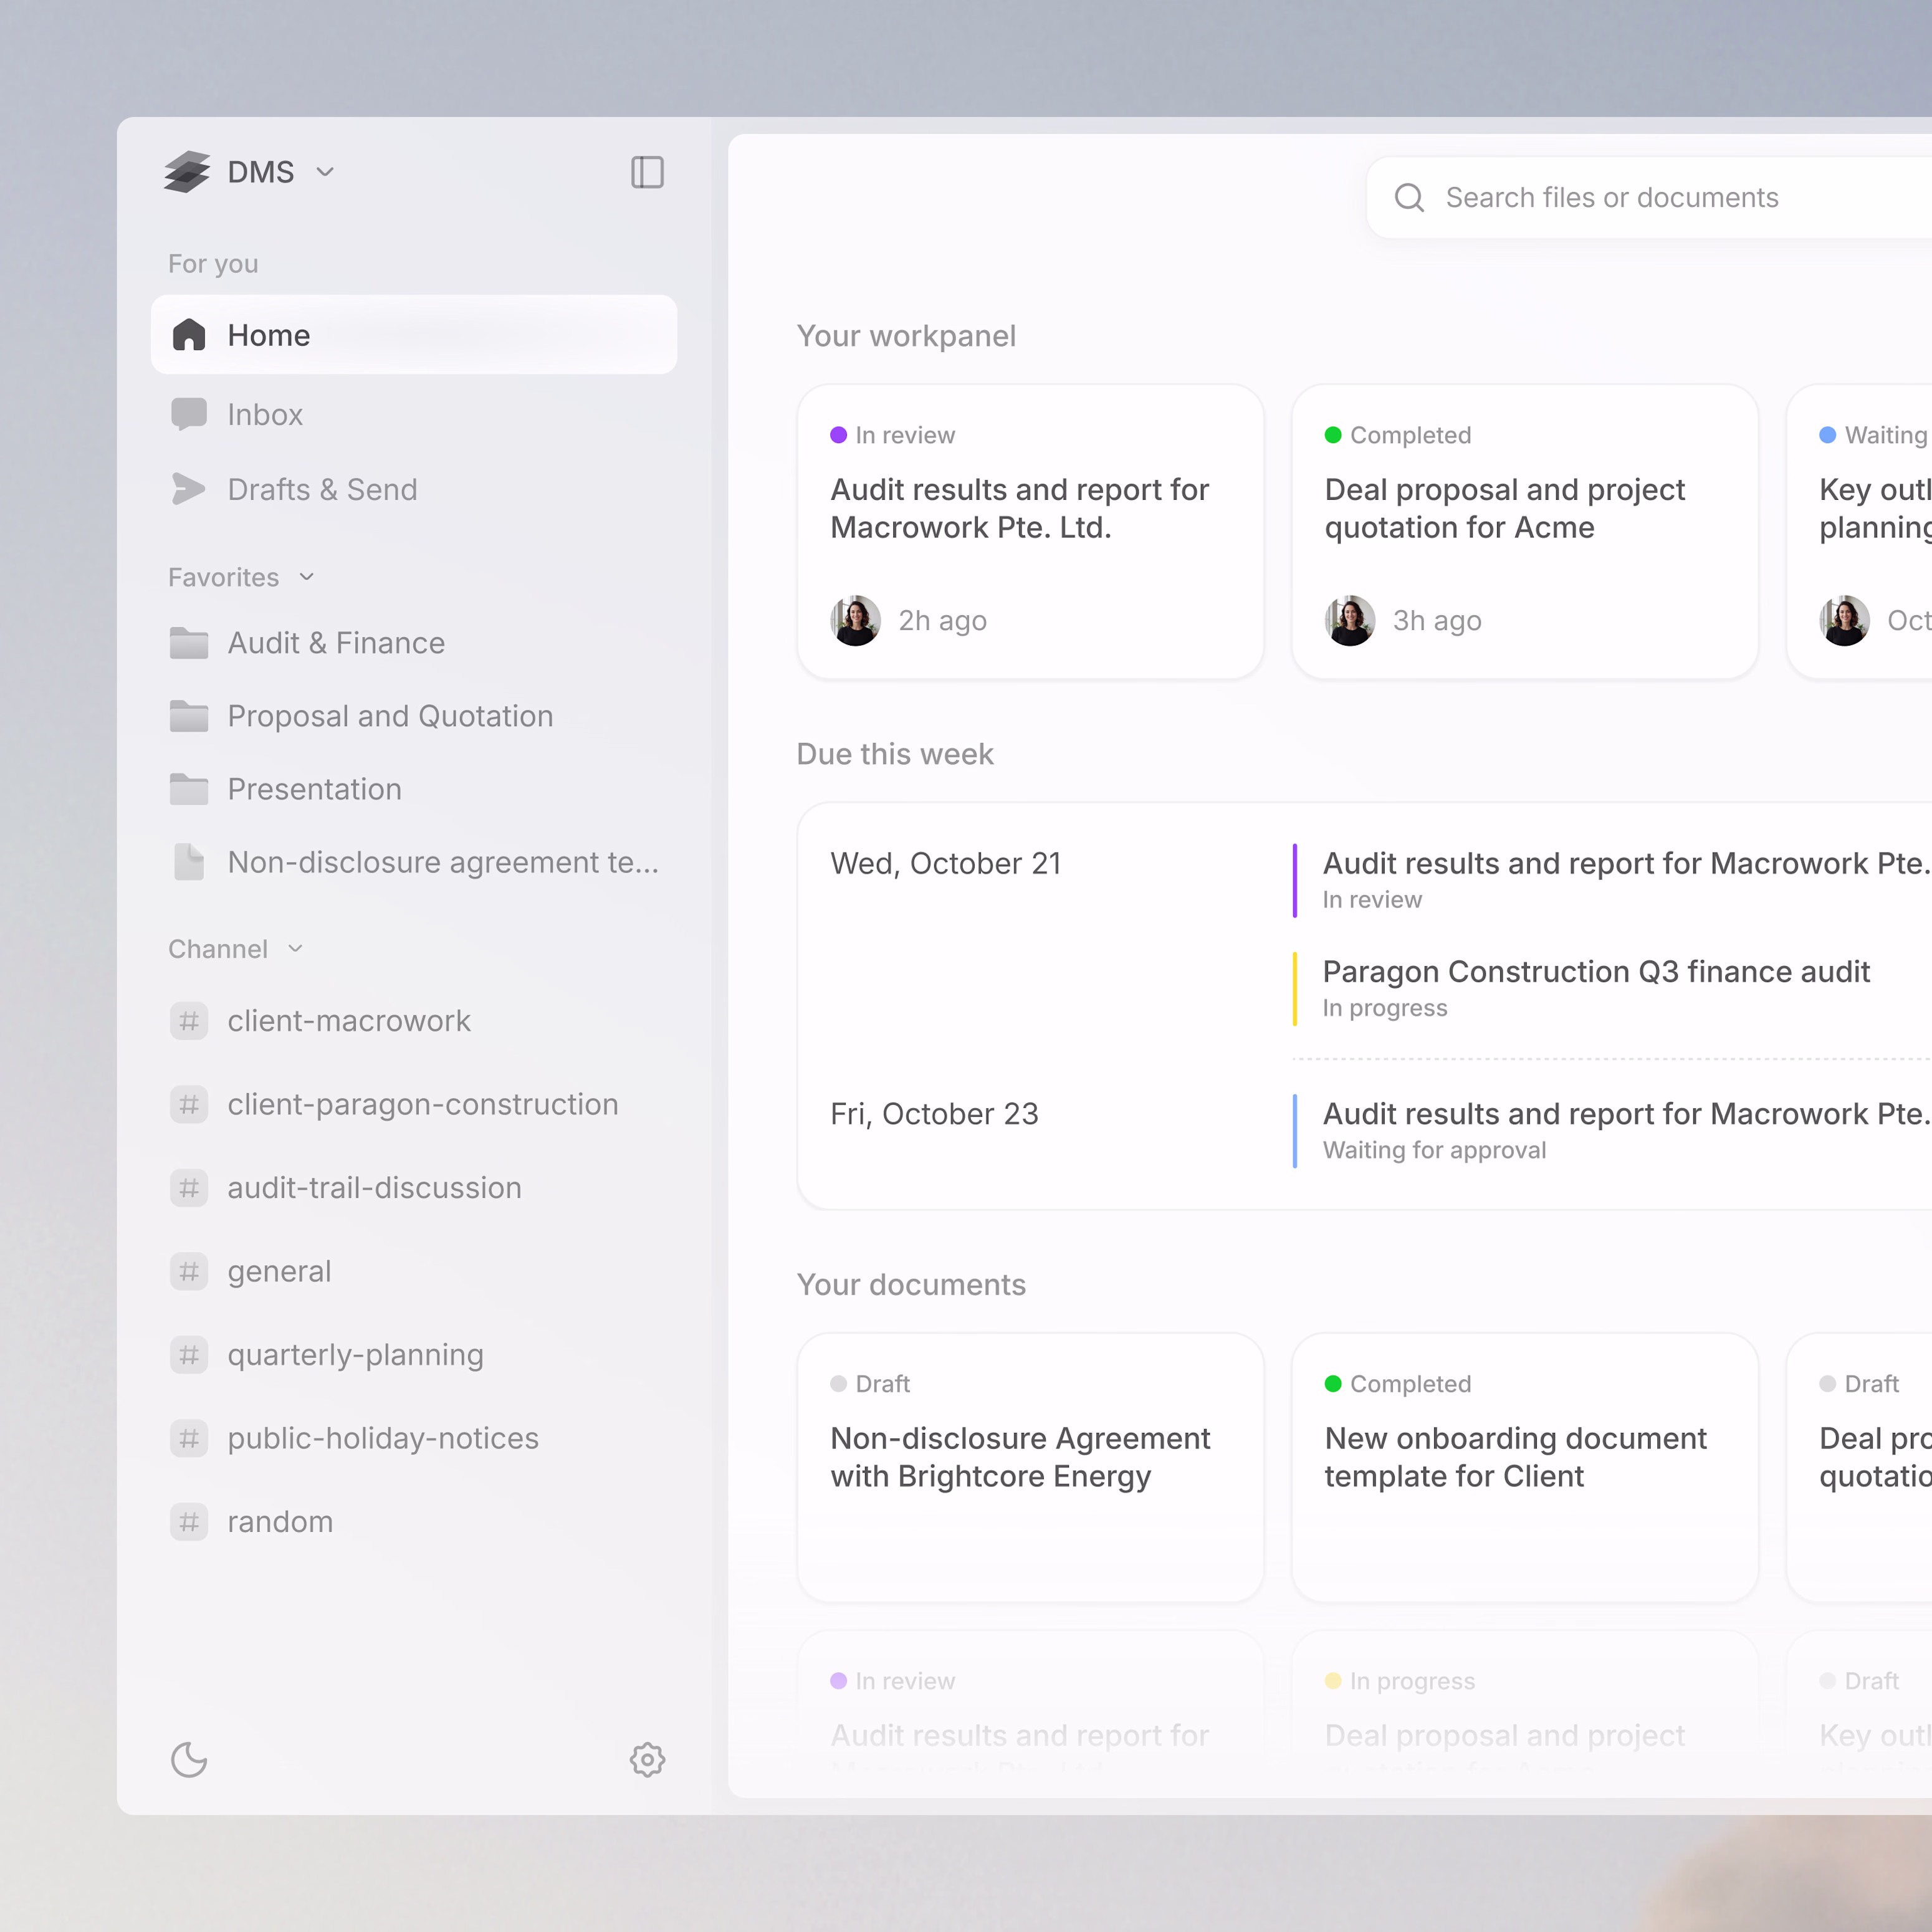Click the avatar on the Completed workpanel card
The width and height of the screenshot is (1932, 1932).
(1349, 620)
